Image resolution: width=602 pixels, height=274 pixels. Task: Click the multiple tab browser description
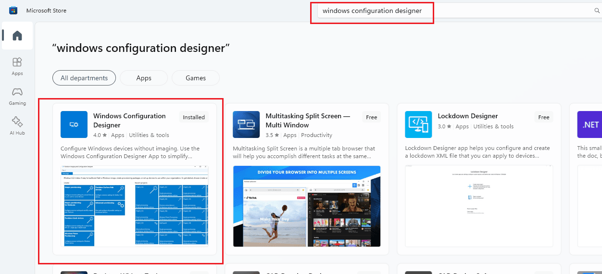click(304, 152)
